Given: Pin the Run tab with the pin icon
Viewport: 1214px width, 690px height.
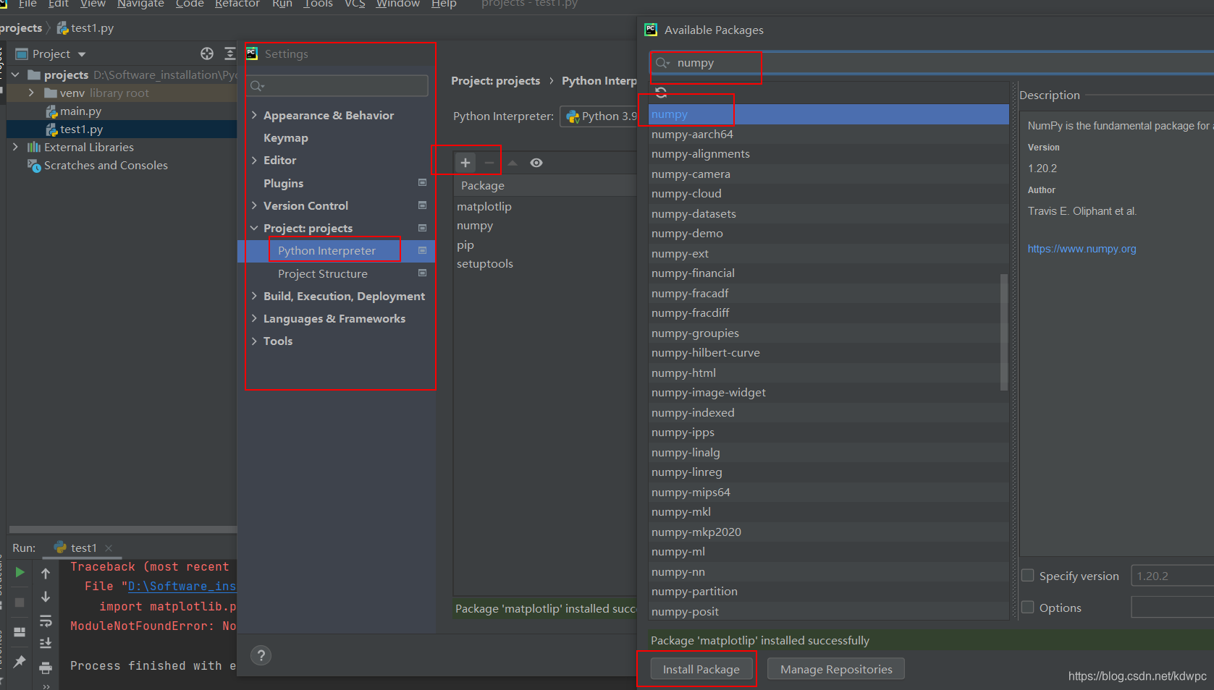Looking at the screenshot, I should coord(20,661).
